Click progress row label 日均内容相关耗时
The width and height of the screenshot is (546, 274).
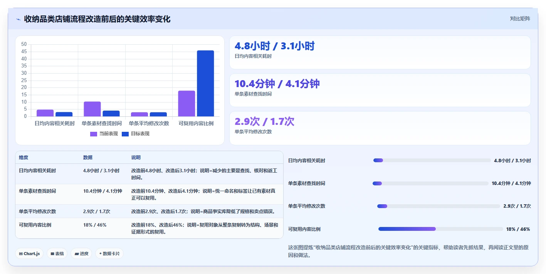307,161
